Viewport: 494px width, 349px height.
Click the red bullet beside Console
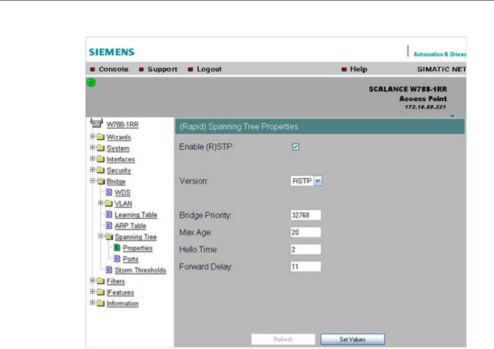[92, 69]
